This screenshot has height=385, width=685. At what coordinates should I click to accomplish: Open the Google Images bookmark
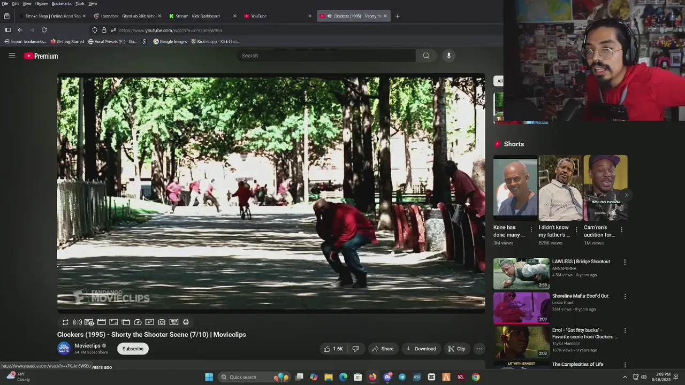click(x=170, y=41)
